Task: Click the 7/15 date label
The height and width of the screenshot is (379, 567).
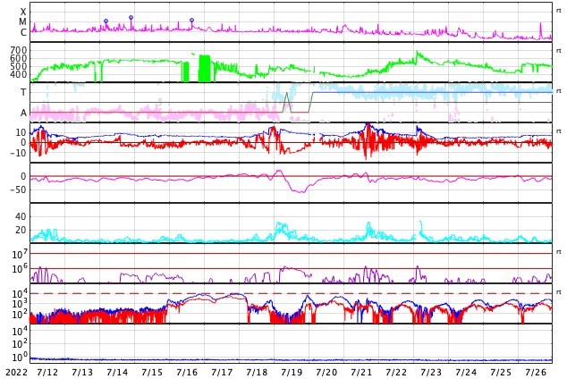Action: point(152,373)
